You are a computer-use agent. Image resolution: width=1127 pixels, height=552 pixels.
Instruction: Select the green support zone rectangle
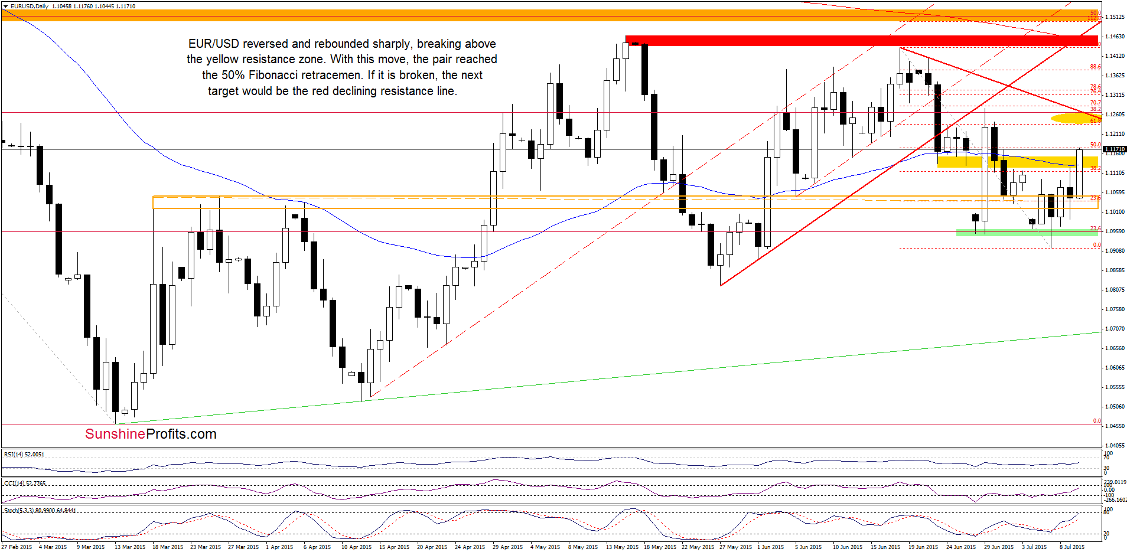[x=1027, y=233]
